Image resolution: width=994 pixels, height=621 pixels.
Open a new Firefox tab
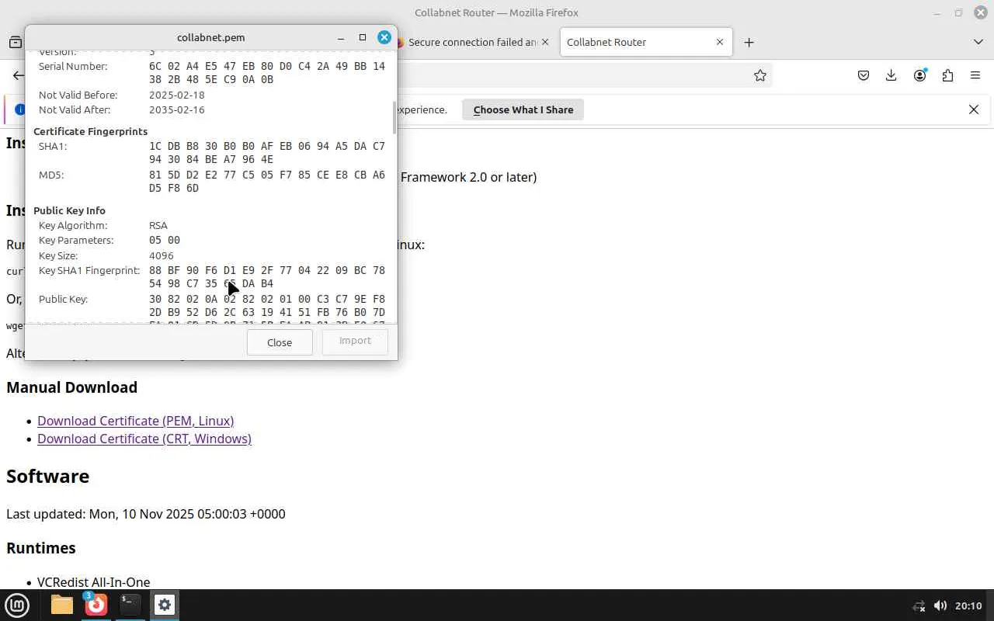[749, 42]
